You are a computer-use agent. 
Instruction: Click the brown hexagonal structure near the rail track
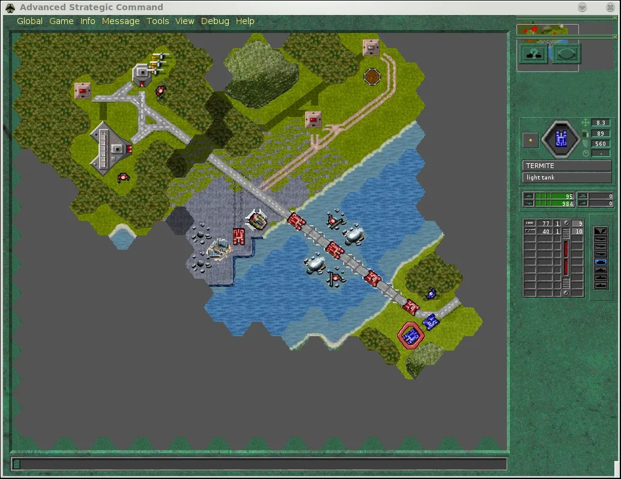372,77
